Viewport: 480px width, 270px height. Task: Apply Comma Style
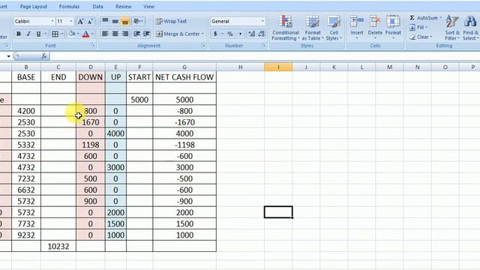tap(240, 34)
